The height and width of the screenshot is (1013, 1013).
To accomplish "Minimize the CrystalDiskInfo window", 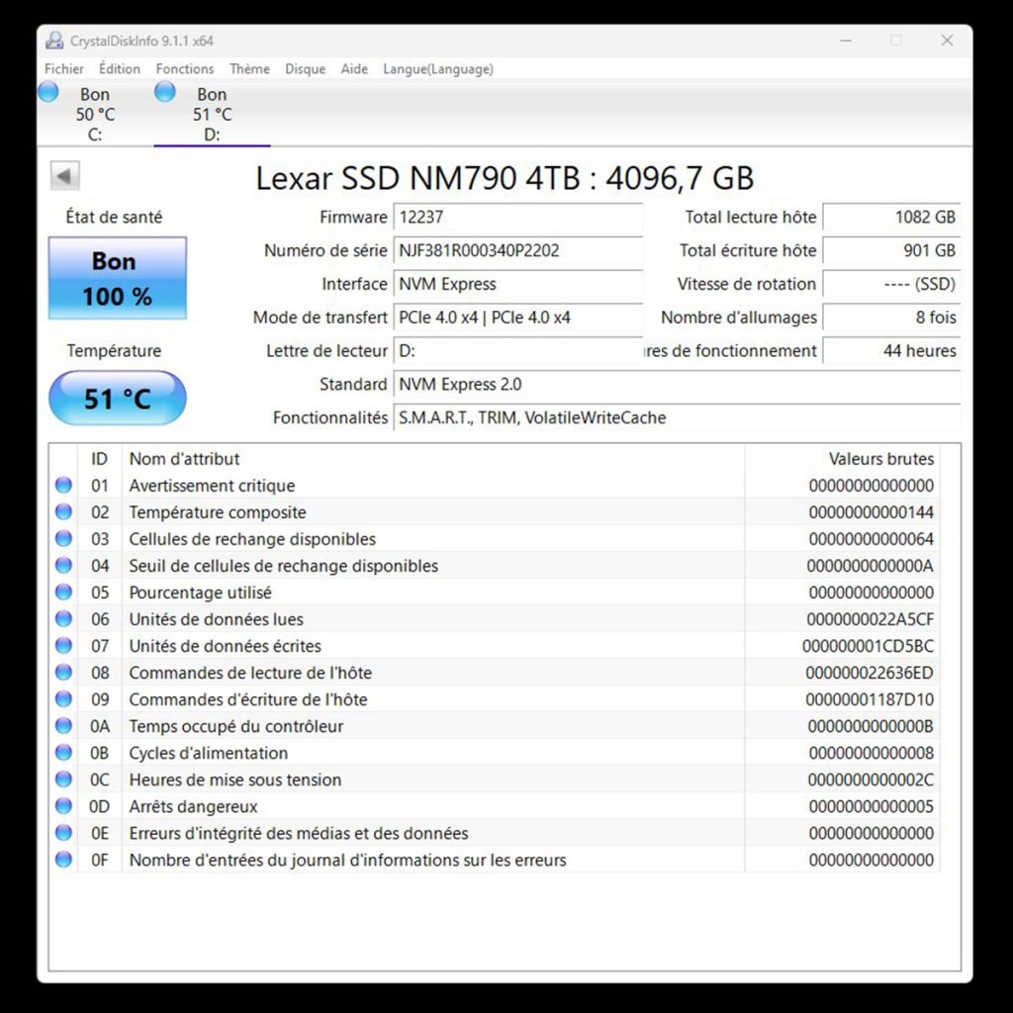I will (845, 41).
